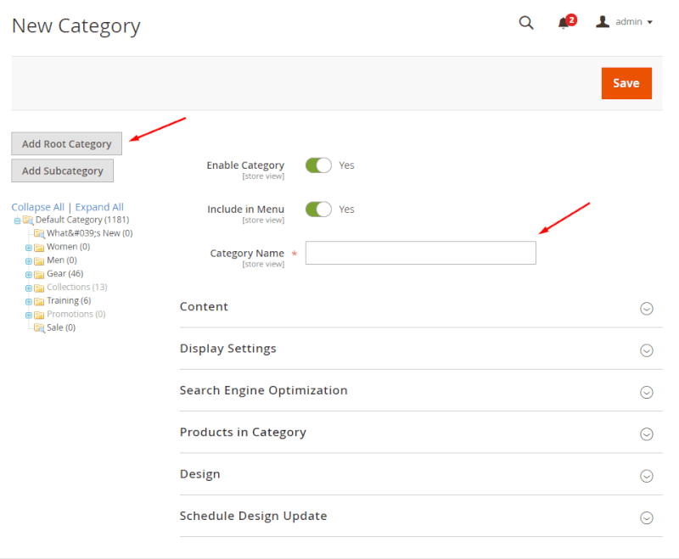Viewport: 679px width, 559px height.
Task: Expand the Women category tree node
Action: coord(27,246)
